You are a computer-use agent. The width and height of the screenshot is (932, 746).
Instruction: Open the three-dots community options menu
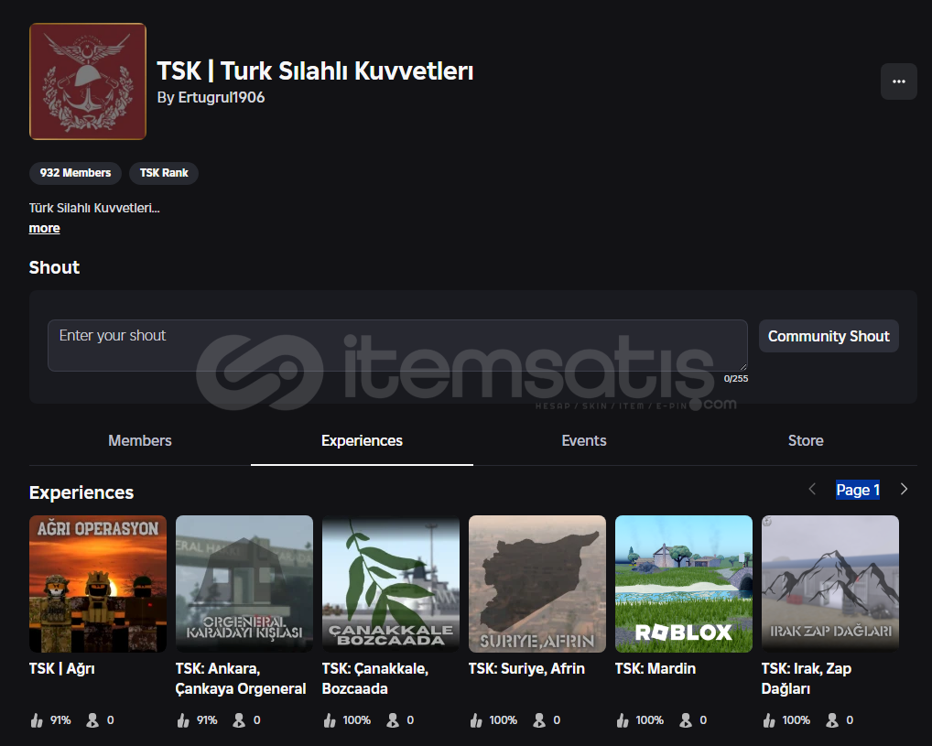[898, 81]
